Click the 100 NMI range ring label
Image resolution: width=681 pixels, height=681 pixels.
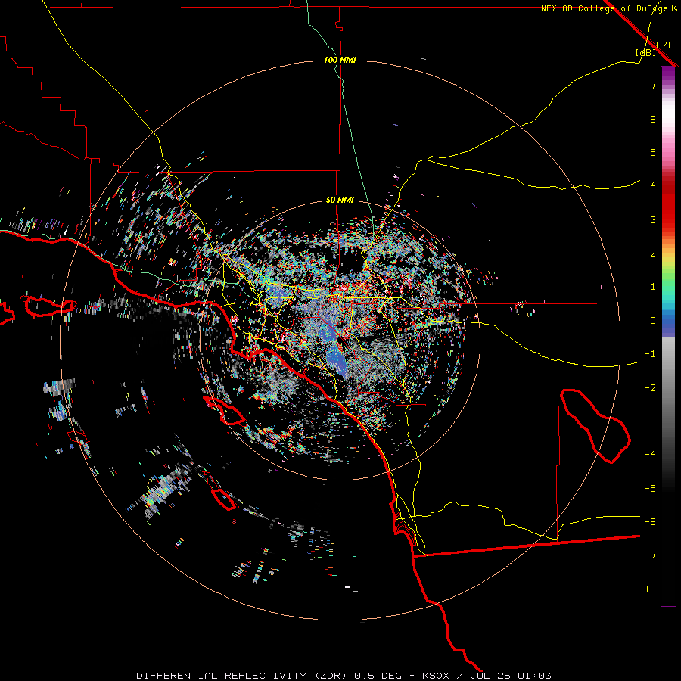340,60
